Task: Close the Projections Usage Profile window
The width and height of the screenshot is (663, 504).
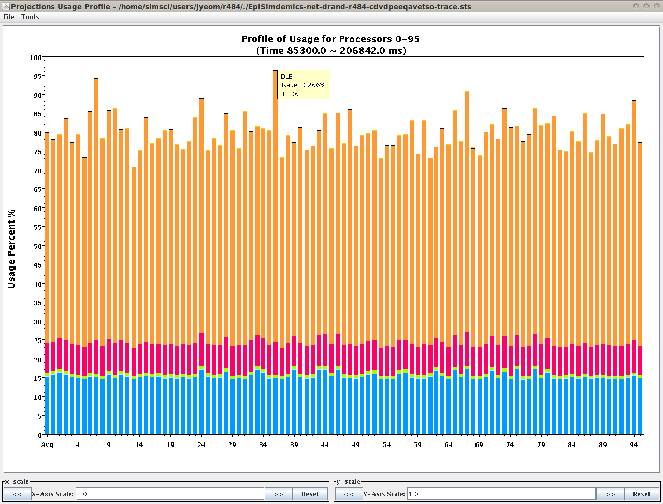Action: pos(656,6)
